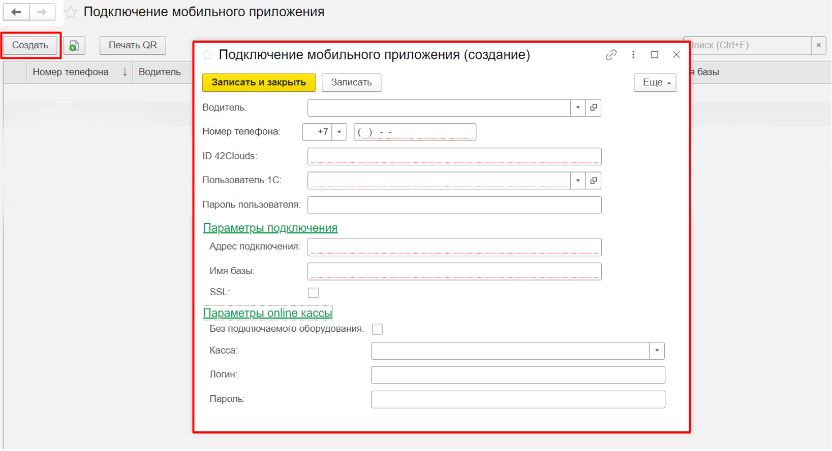The image size is (832, 451).
Task: Open the Еще menu
Action: [655, 83]
